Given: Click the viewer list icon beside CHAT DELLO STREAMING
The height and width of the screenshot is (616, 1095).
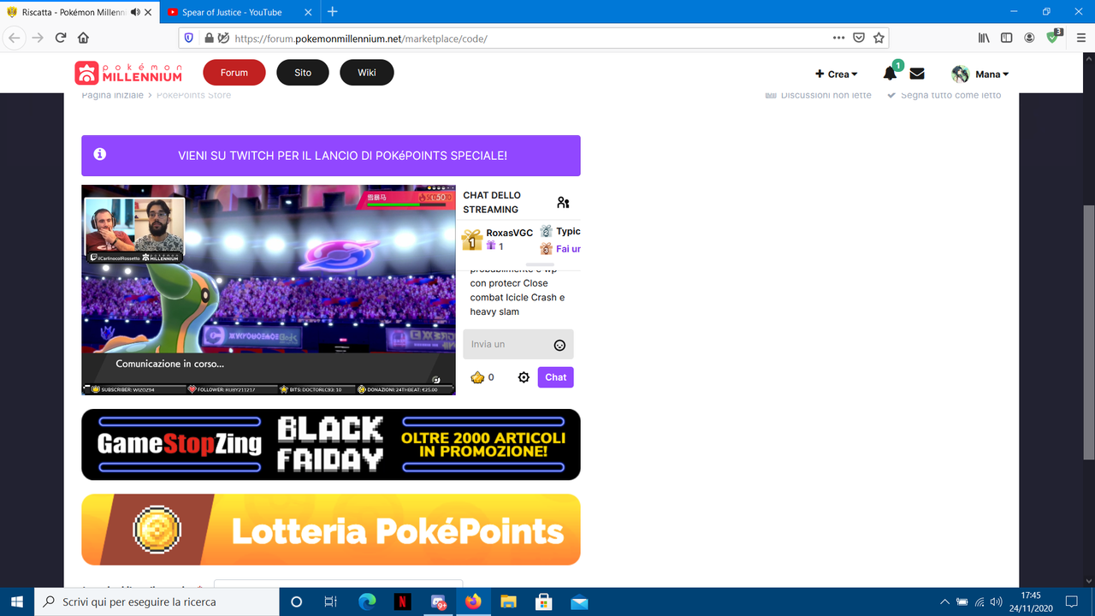Looking at the screenshot, I should [563, 202].
